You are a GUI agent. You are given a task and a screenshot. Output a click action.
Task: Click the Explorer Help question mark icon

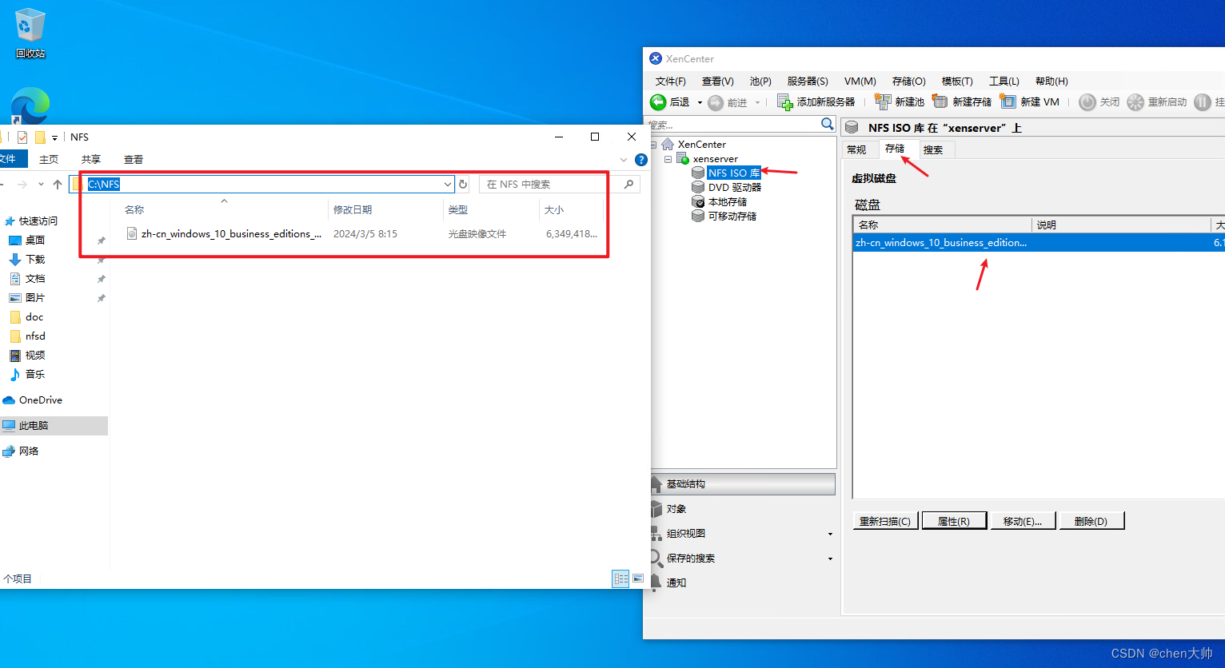[x=640, y=160]
